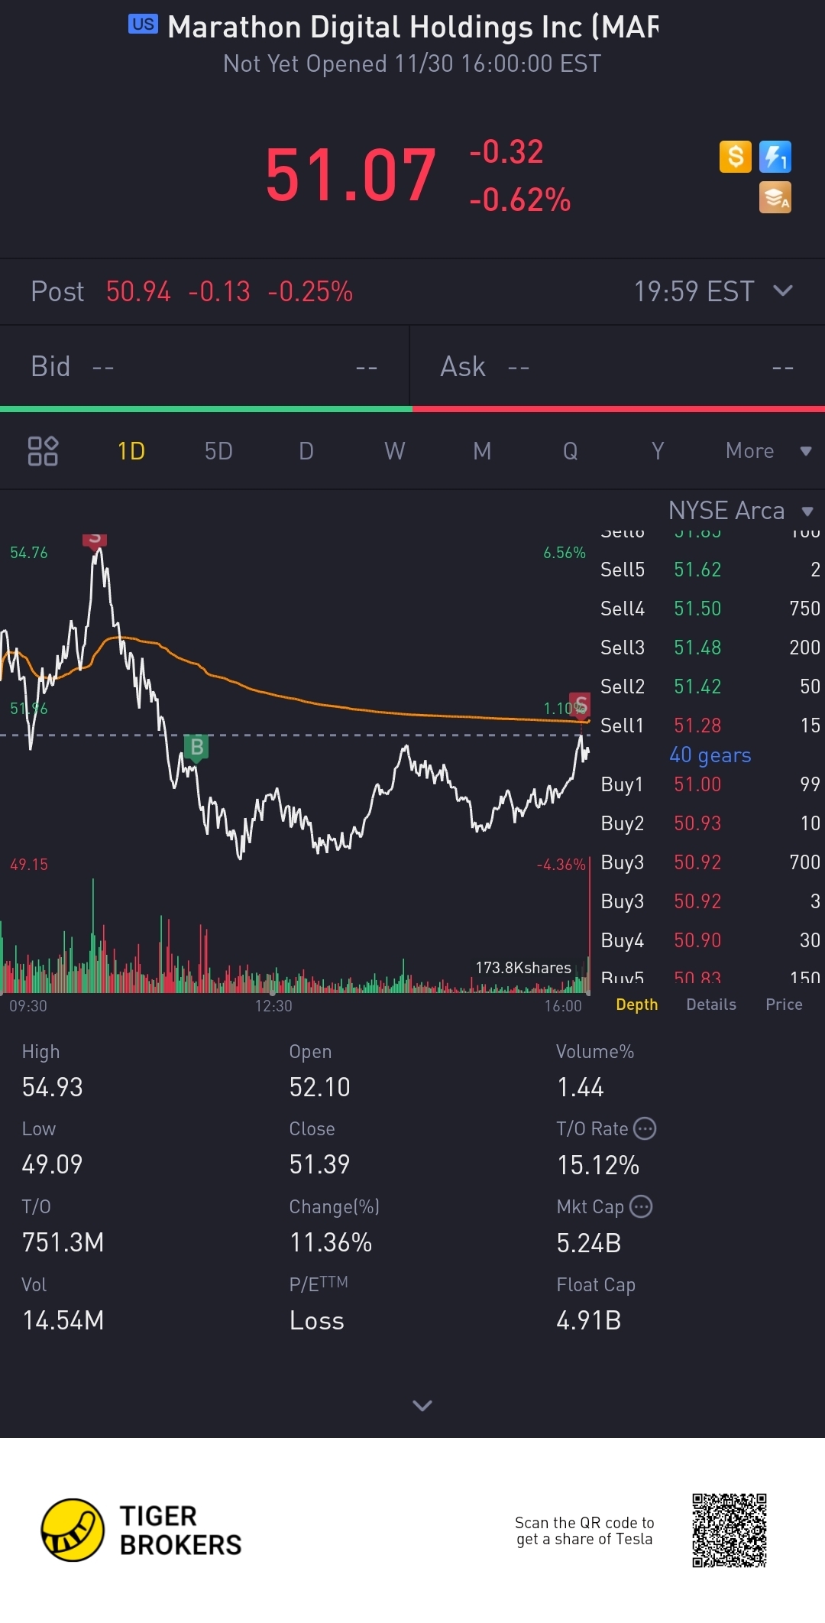Screen dimensions: 825x1623
Task: Open the More timeframe dropdown
Action: point(768,451)
